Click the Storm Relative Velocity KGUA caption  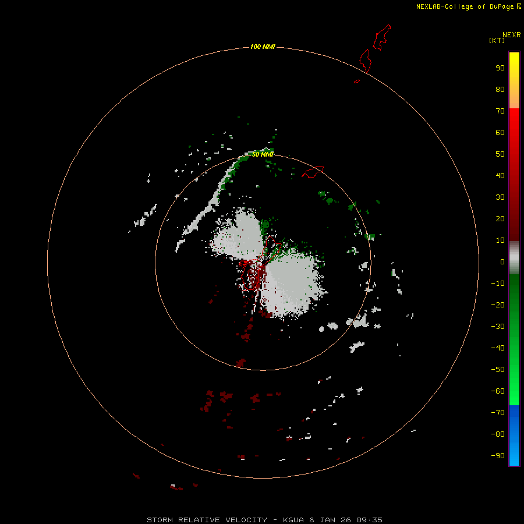[264, 520]
